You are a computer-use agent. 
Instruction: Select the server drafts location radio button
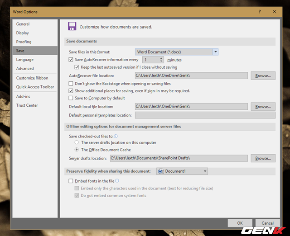(x=77, y=142)
